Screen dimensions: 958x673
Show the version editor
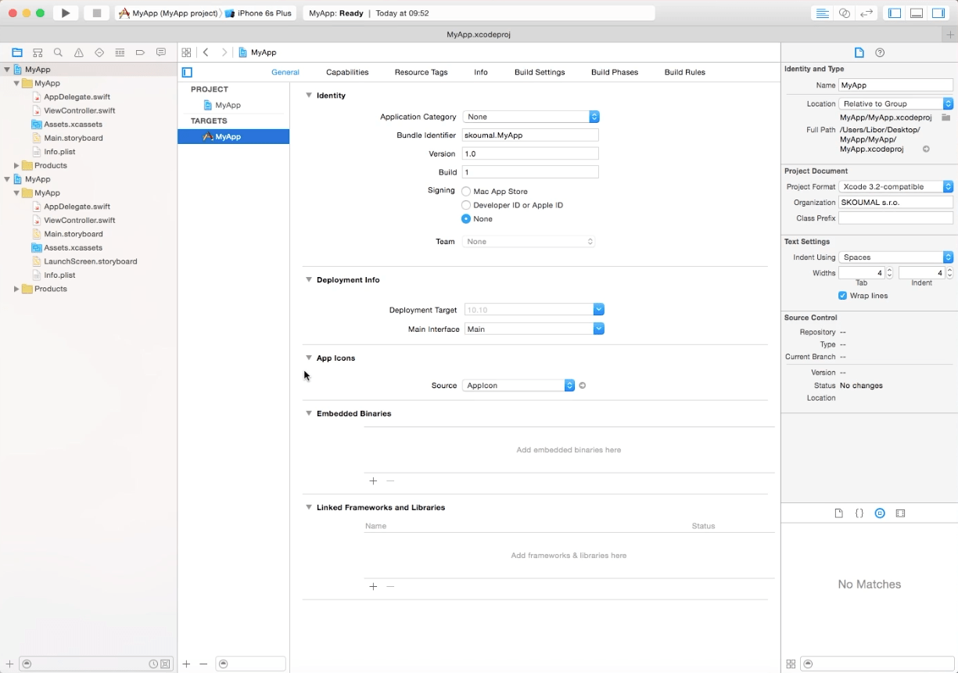866,13
